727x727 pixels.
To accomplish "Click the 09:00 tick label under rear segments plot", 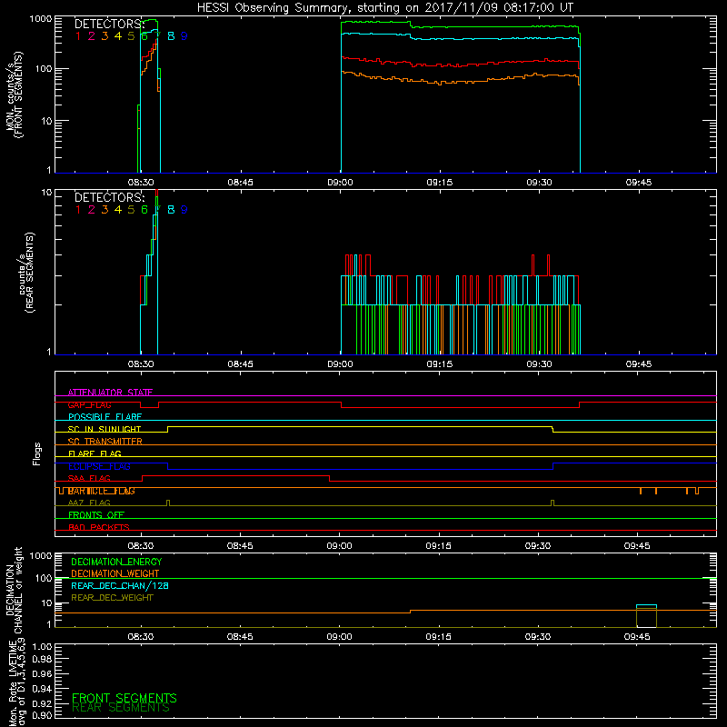I will point(340,364).
